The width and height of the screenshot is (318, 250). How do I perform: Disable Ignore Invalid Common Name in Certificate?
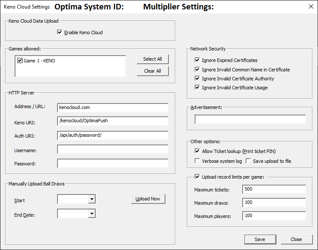click(198, 70)
